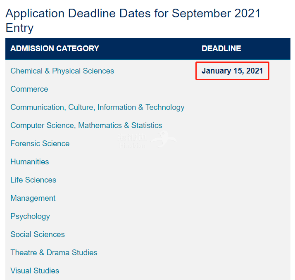Click the Visual Studies link

(x=35, y=271)
